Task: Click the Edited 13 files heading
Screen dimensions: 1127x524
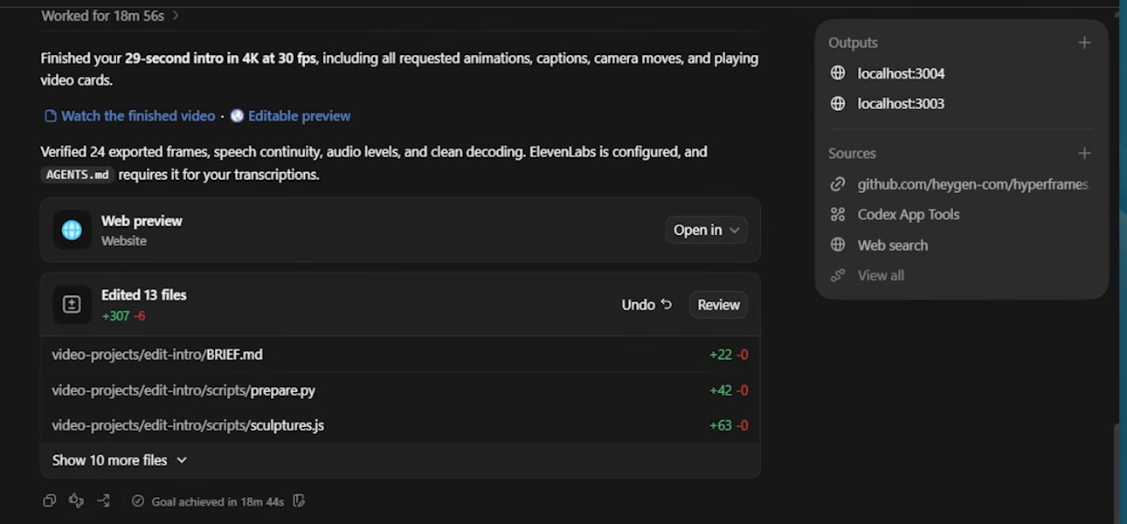Action: (144, 295)
